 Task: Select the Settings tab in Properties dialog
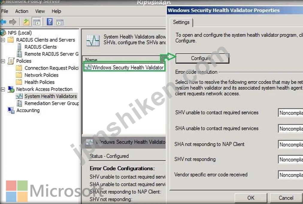[181, 22]
